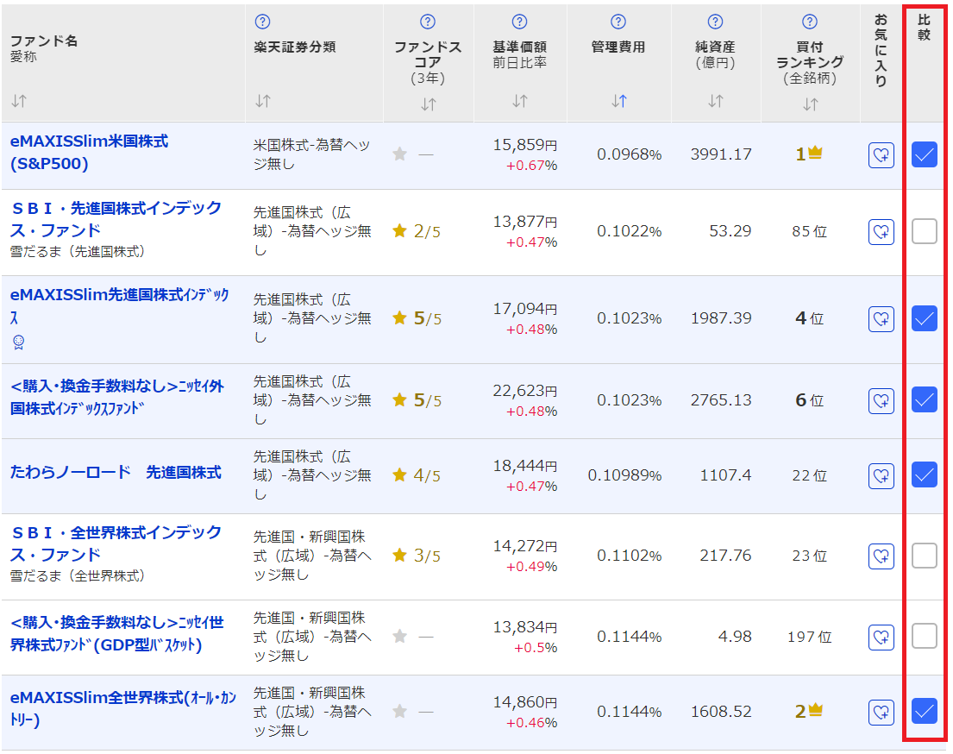Image resolution: width=953 pixels, height=754 pixels.
Task: Open eMAXISSlim全世界株式(オール・カントリー) link
Action: (x=123, y=708)
